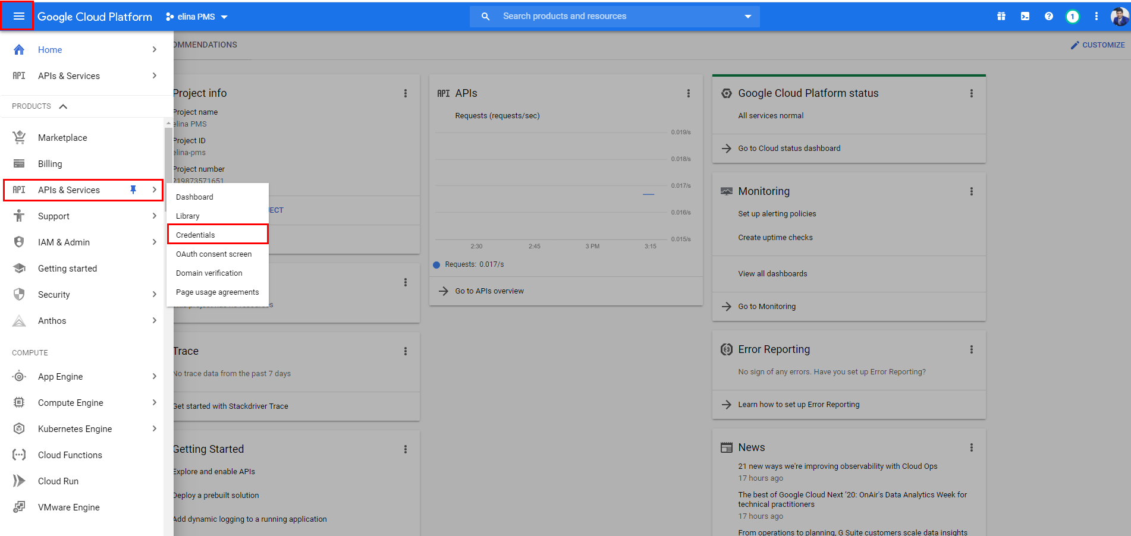Open news about improving observability with Cloud Ops
Viewport: 1131px width, 536px height.
[838, 466]
